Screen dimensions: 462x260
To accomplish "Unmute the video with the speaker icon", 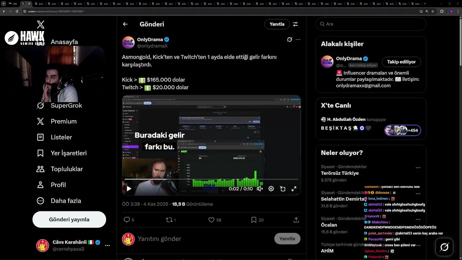I will pos(260,188).
